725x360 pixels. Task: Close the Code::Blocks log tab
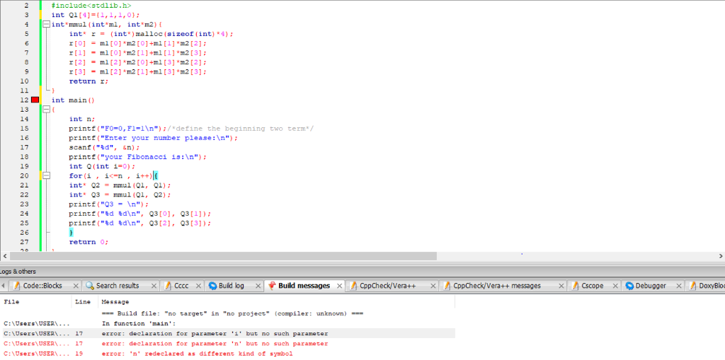76,286
